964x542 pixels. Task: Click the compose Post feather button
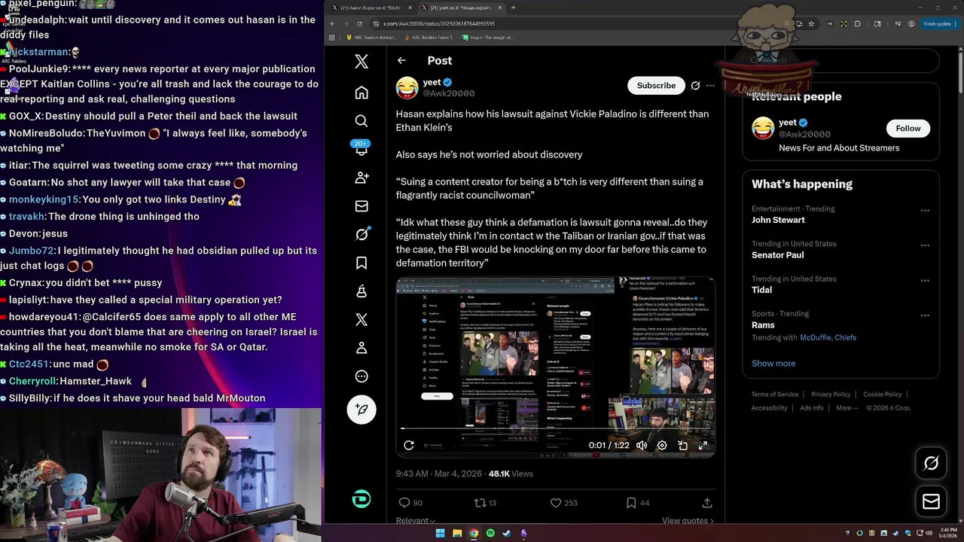click(361, 409)
